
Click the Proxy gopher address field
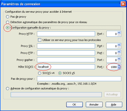point(66,60)
